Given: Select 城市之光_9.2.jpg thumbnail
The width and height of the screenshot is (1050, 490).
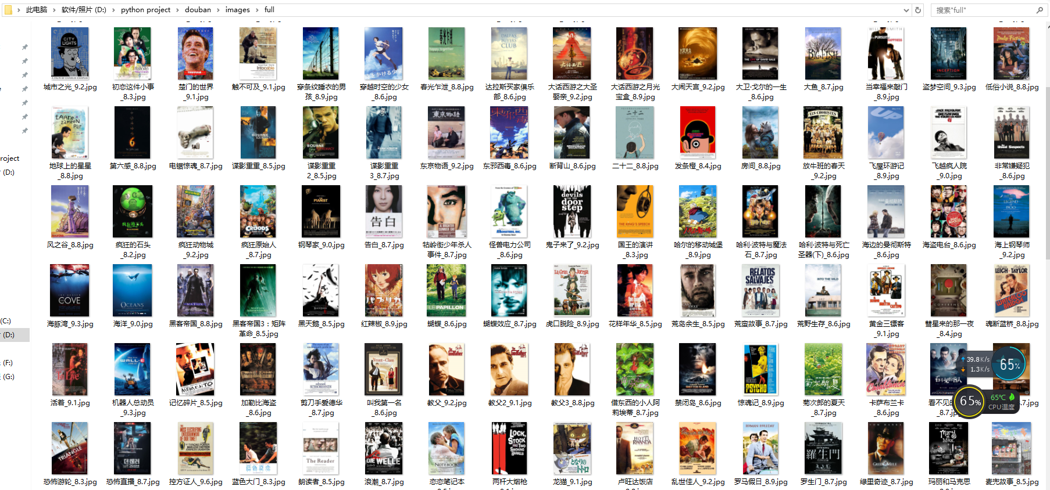Looking at the screenshot, I should click(x=70, y=53).
